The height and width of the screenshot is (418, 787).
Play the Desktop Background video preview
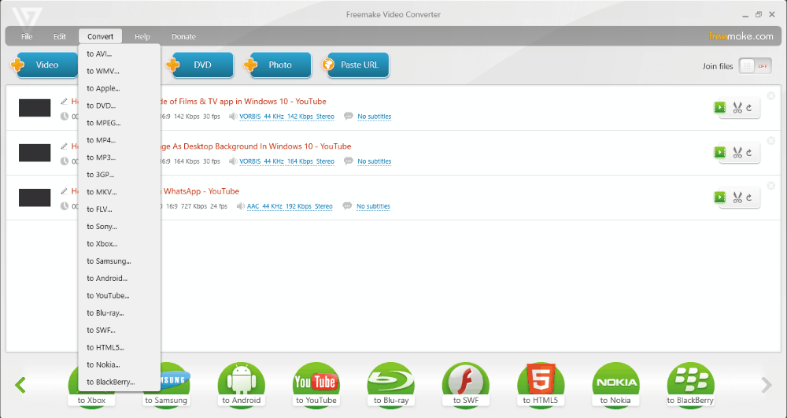[720, 152]
